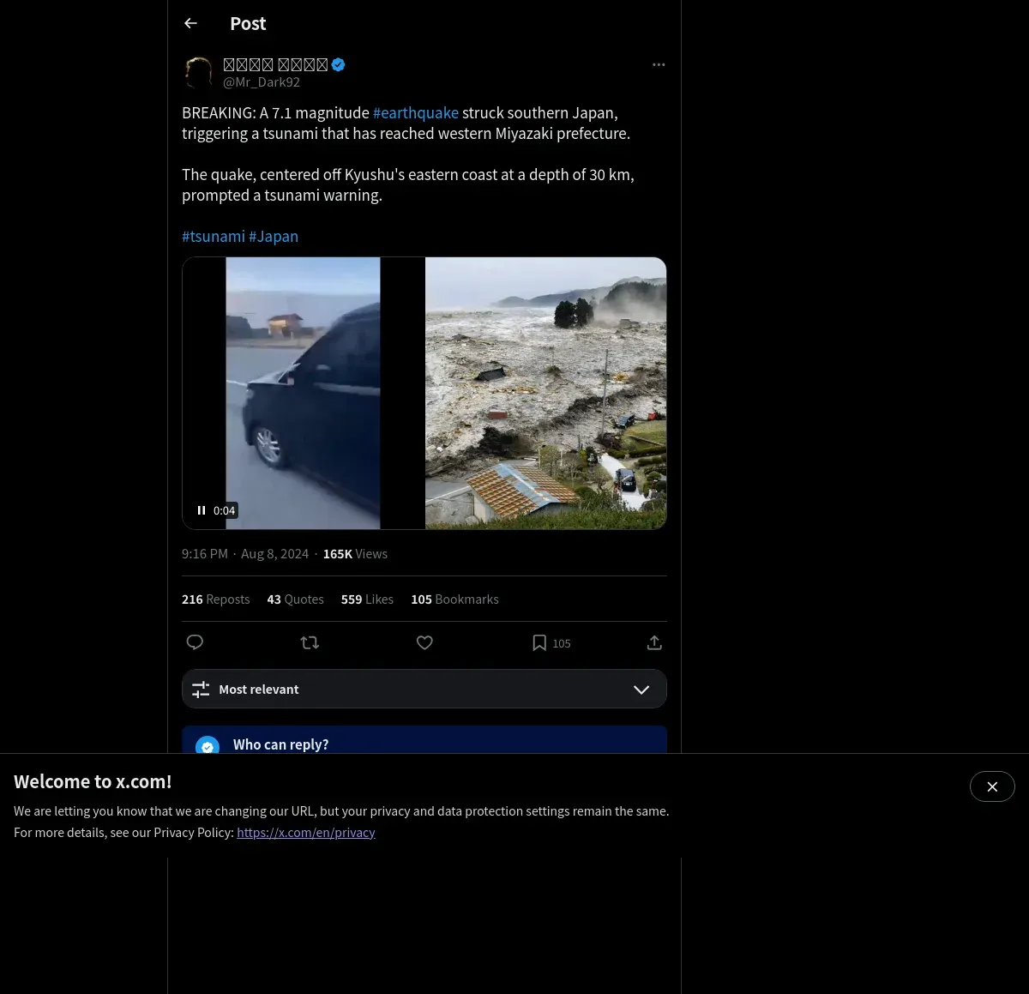Open the author's profile avatar
The width and height of the screenshot is (1029, 994).
199,73
